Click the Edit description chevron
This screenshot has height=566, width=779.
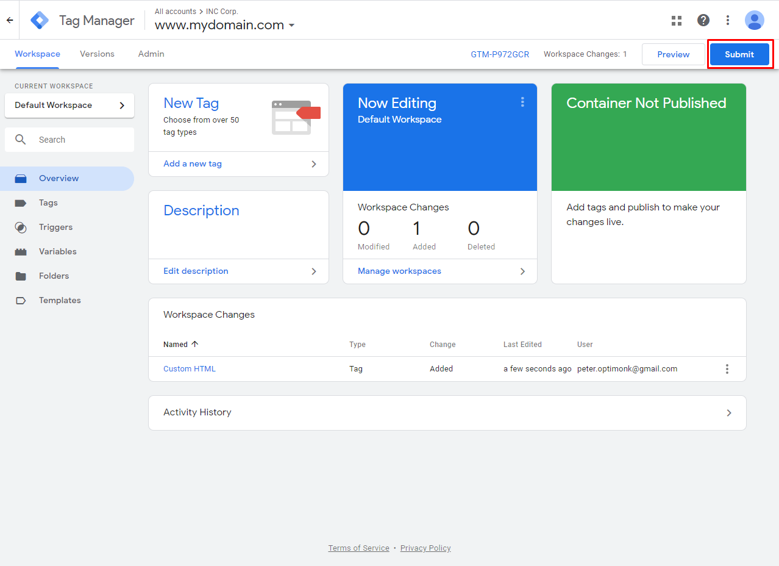click(314, 271)
